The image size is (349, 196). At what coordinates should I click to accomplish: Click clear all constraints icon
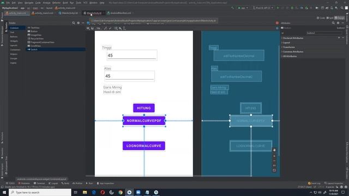click(105, 28)
